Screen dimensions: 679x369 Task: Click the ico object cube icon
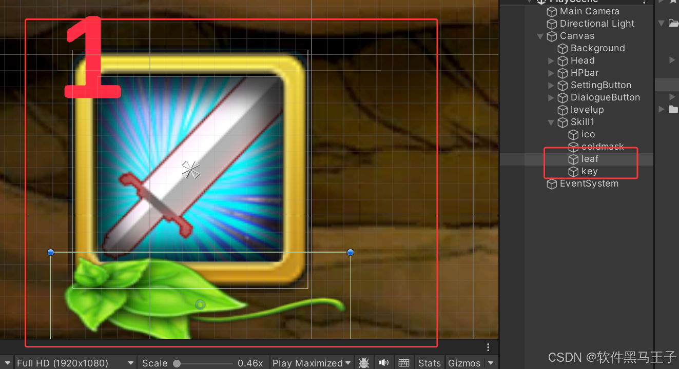[573, 134]
